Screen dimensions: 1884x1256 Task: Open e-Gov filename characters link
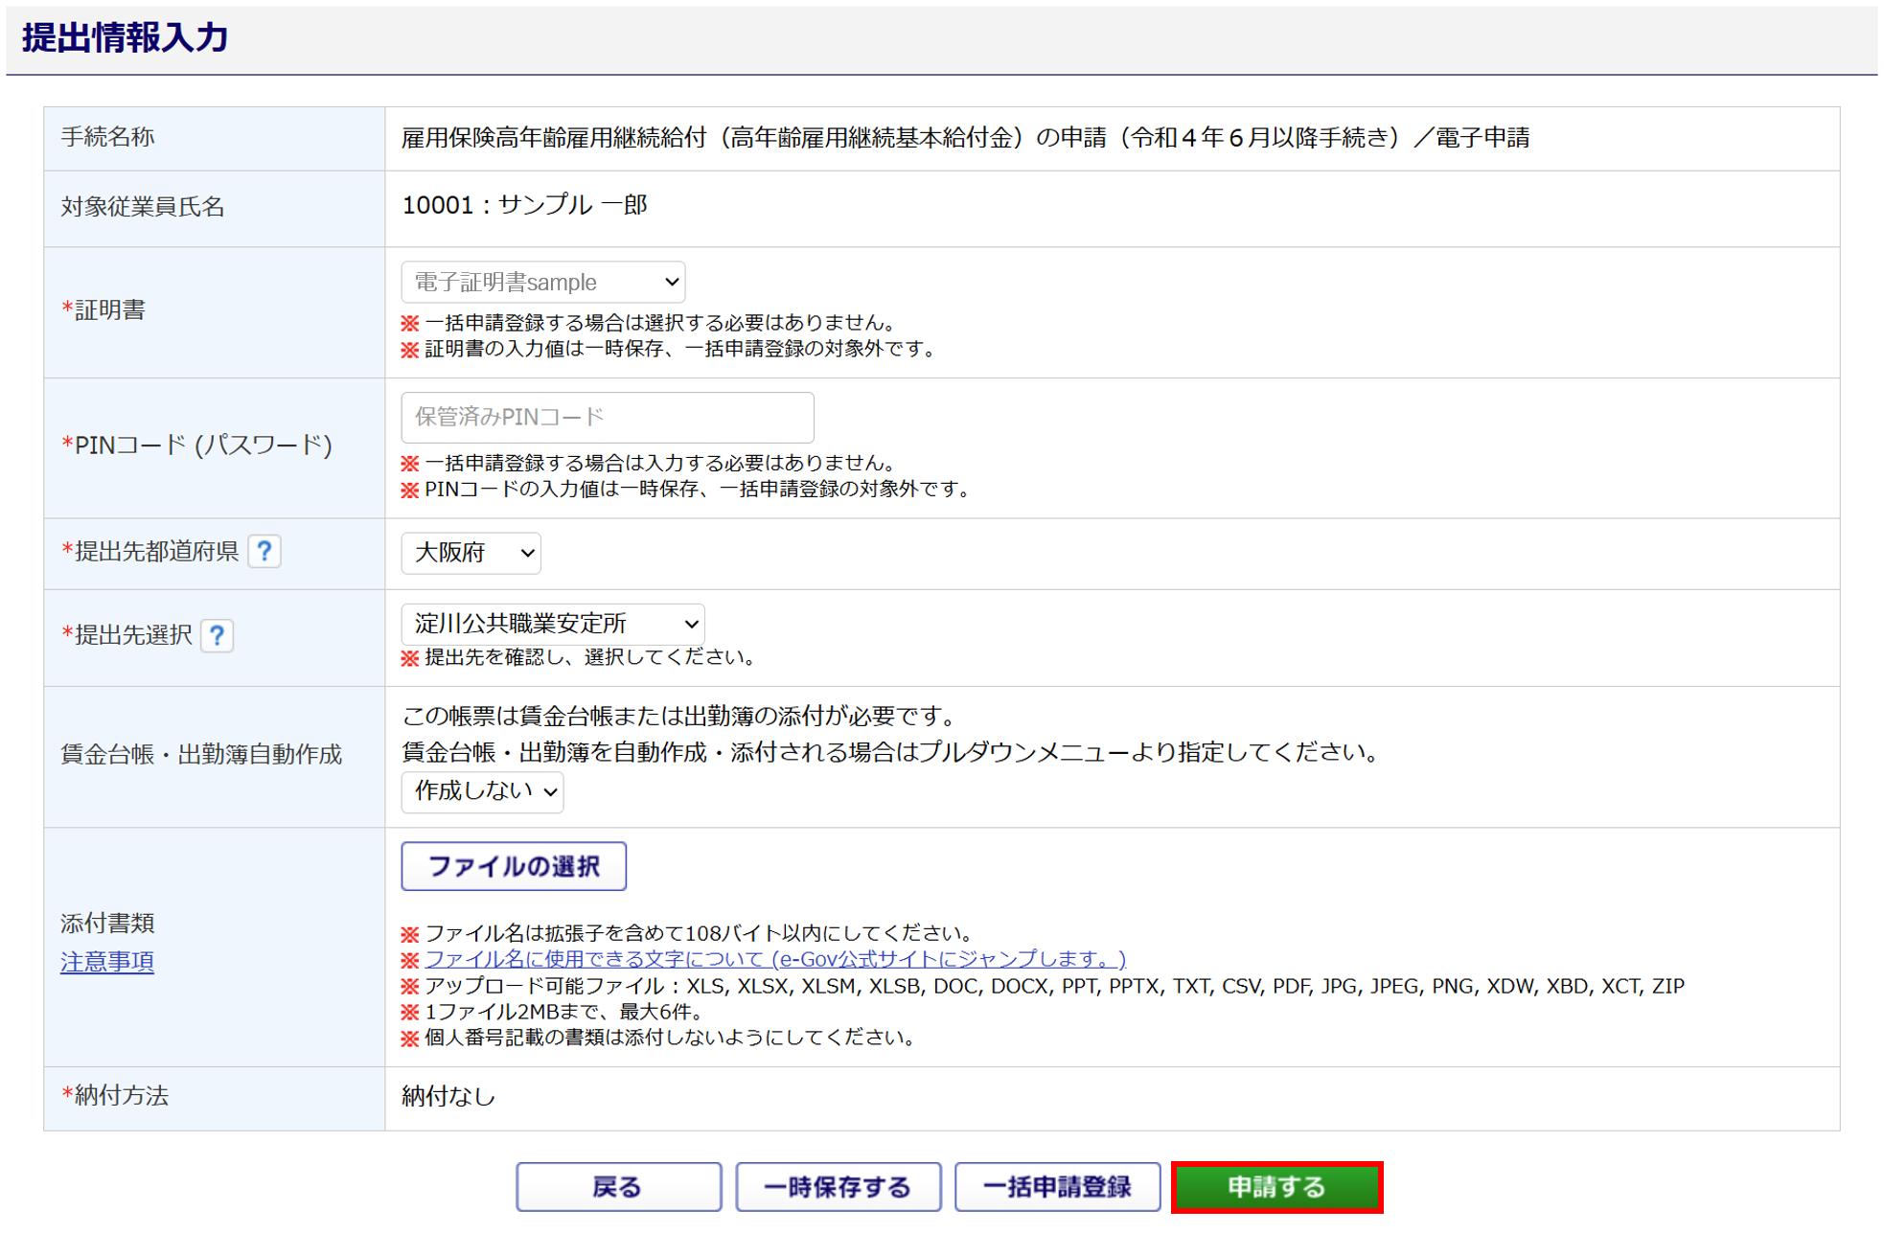[774, 959]
